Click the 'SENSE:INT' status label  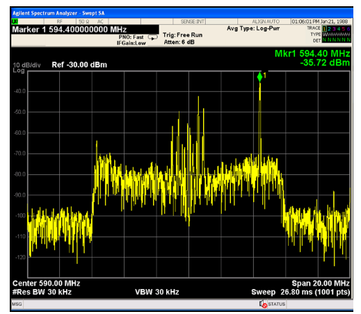[x=193, y=22]
